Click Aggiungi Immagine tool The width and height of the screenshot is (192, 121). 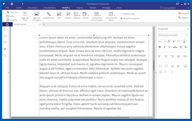[x=37, y=17]
